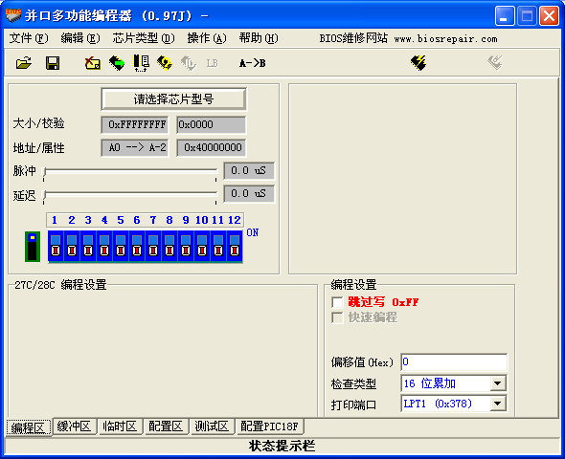
Task: Click the green jumper indicator icon
Action: [x=33, y=247]
